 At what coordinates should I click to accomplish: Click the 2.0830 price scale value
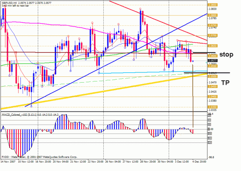tap(212, 9)
